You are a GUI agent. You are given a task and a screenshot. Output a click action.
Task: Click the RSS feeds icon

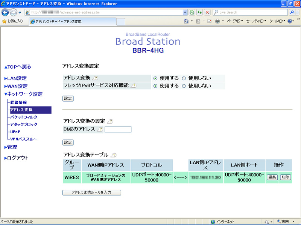tap(198, 21)
